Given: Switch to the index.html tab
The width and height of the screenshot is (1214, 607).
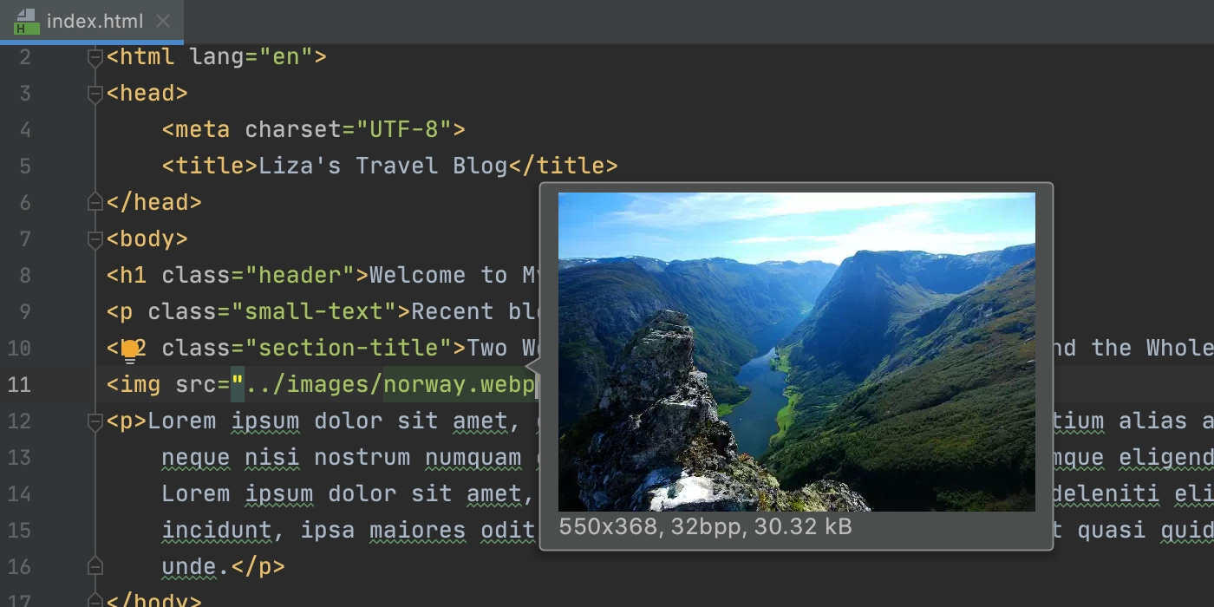Looking at the screenshot, I should [x=95, y=22].
